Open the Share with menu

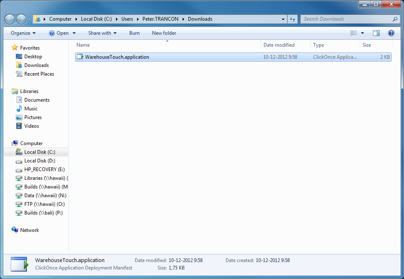[x=102, y=33]
